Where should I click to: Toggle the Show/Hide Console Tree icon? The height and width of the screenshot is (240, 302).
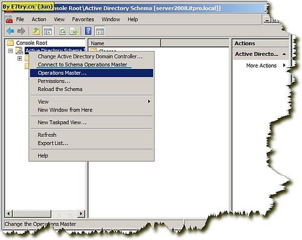pos(48,31)
